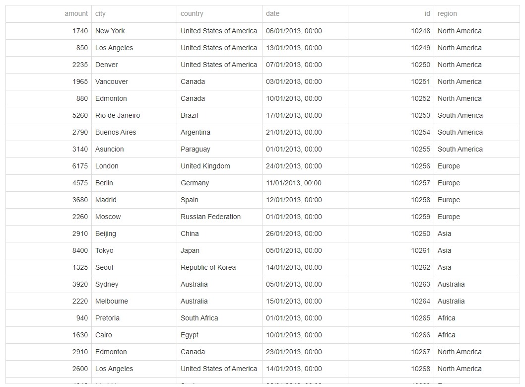Sort by the amount column header
The image size is (525, 387).
[76, 14]
